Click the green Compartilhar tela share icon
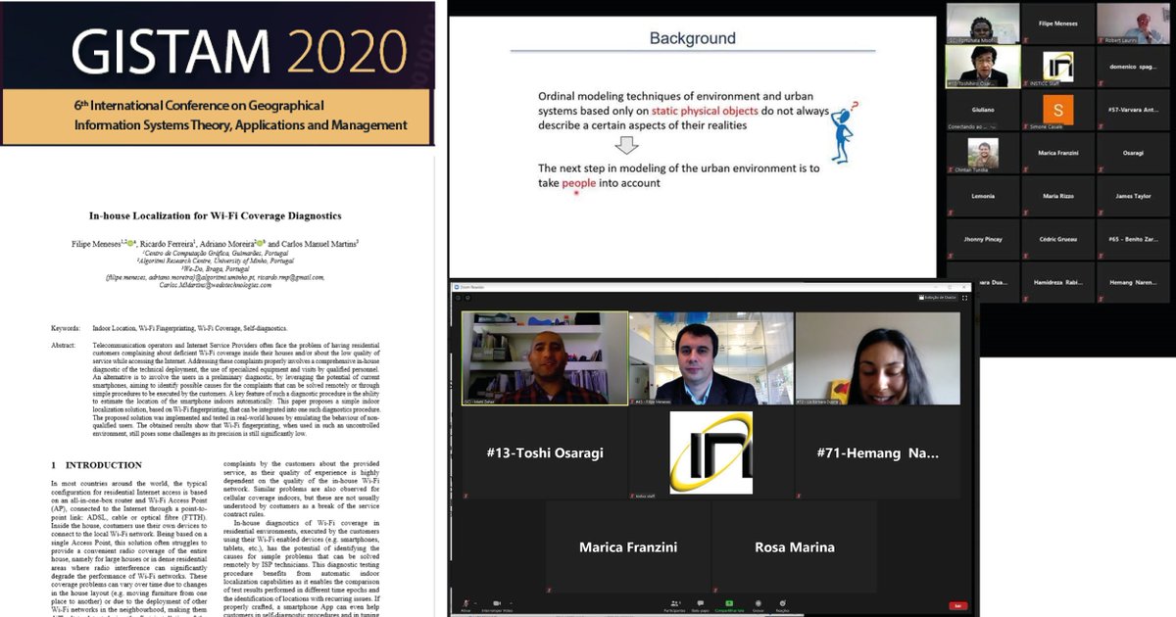 coord(730,602)
